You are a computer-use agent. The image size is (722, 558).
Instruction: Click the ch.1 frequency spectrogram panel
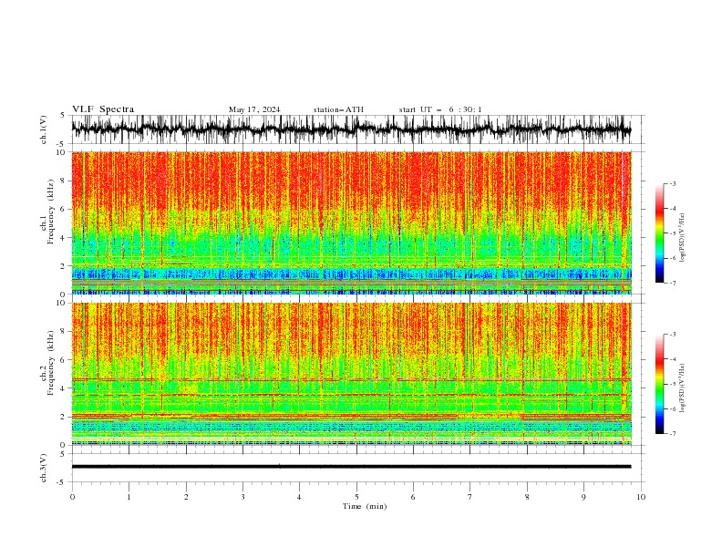[352, 222]
